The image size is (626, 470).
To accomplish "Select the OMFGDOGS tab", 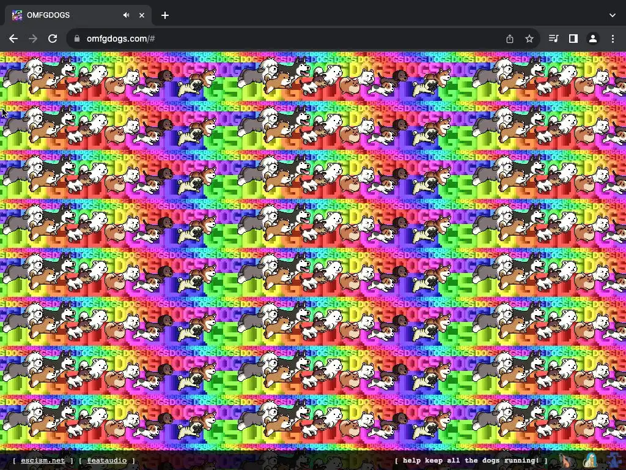I will [78, 15].
